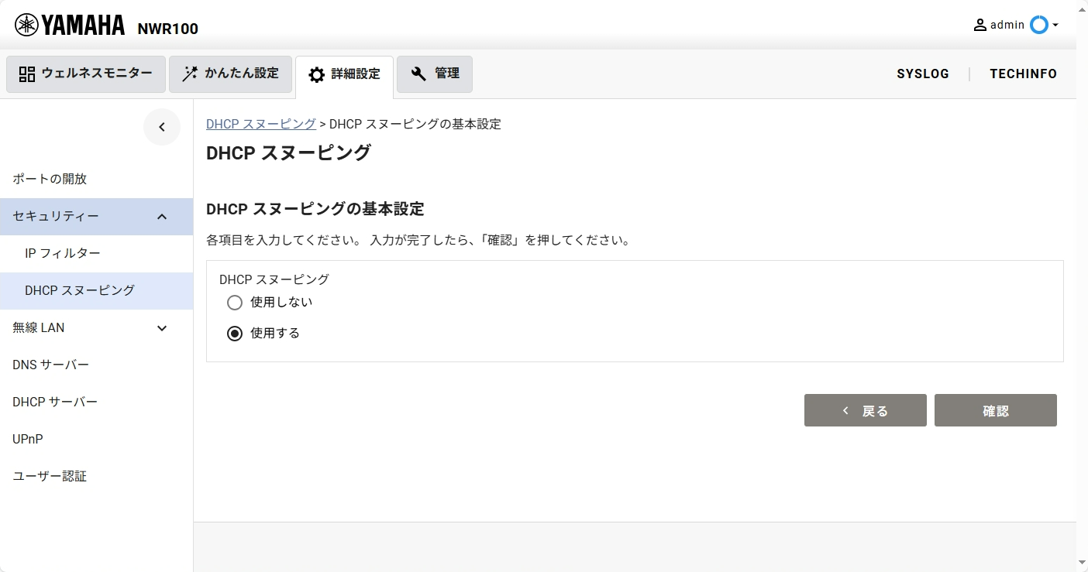Click the DHCP スヌーピング breadcrumb link
This screenshot has width=1088, height=572.
[x=260, y=124]
